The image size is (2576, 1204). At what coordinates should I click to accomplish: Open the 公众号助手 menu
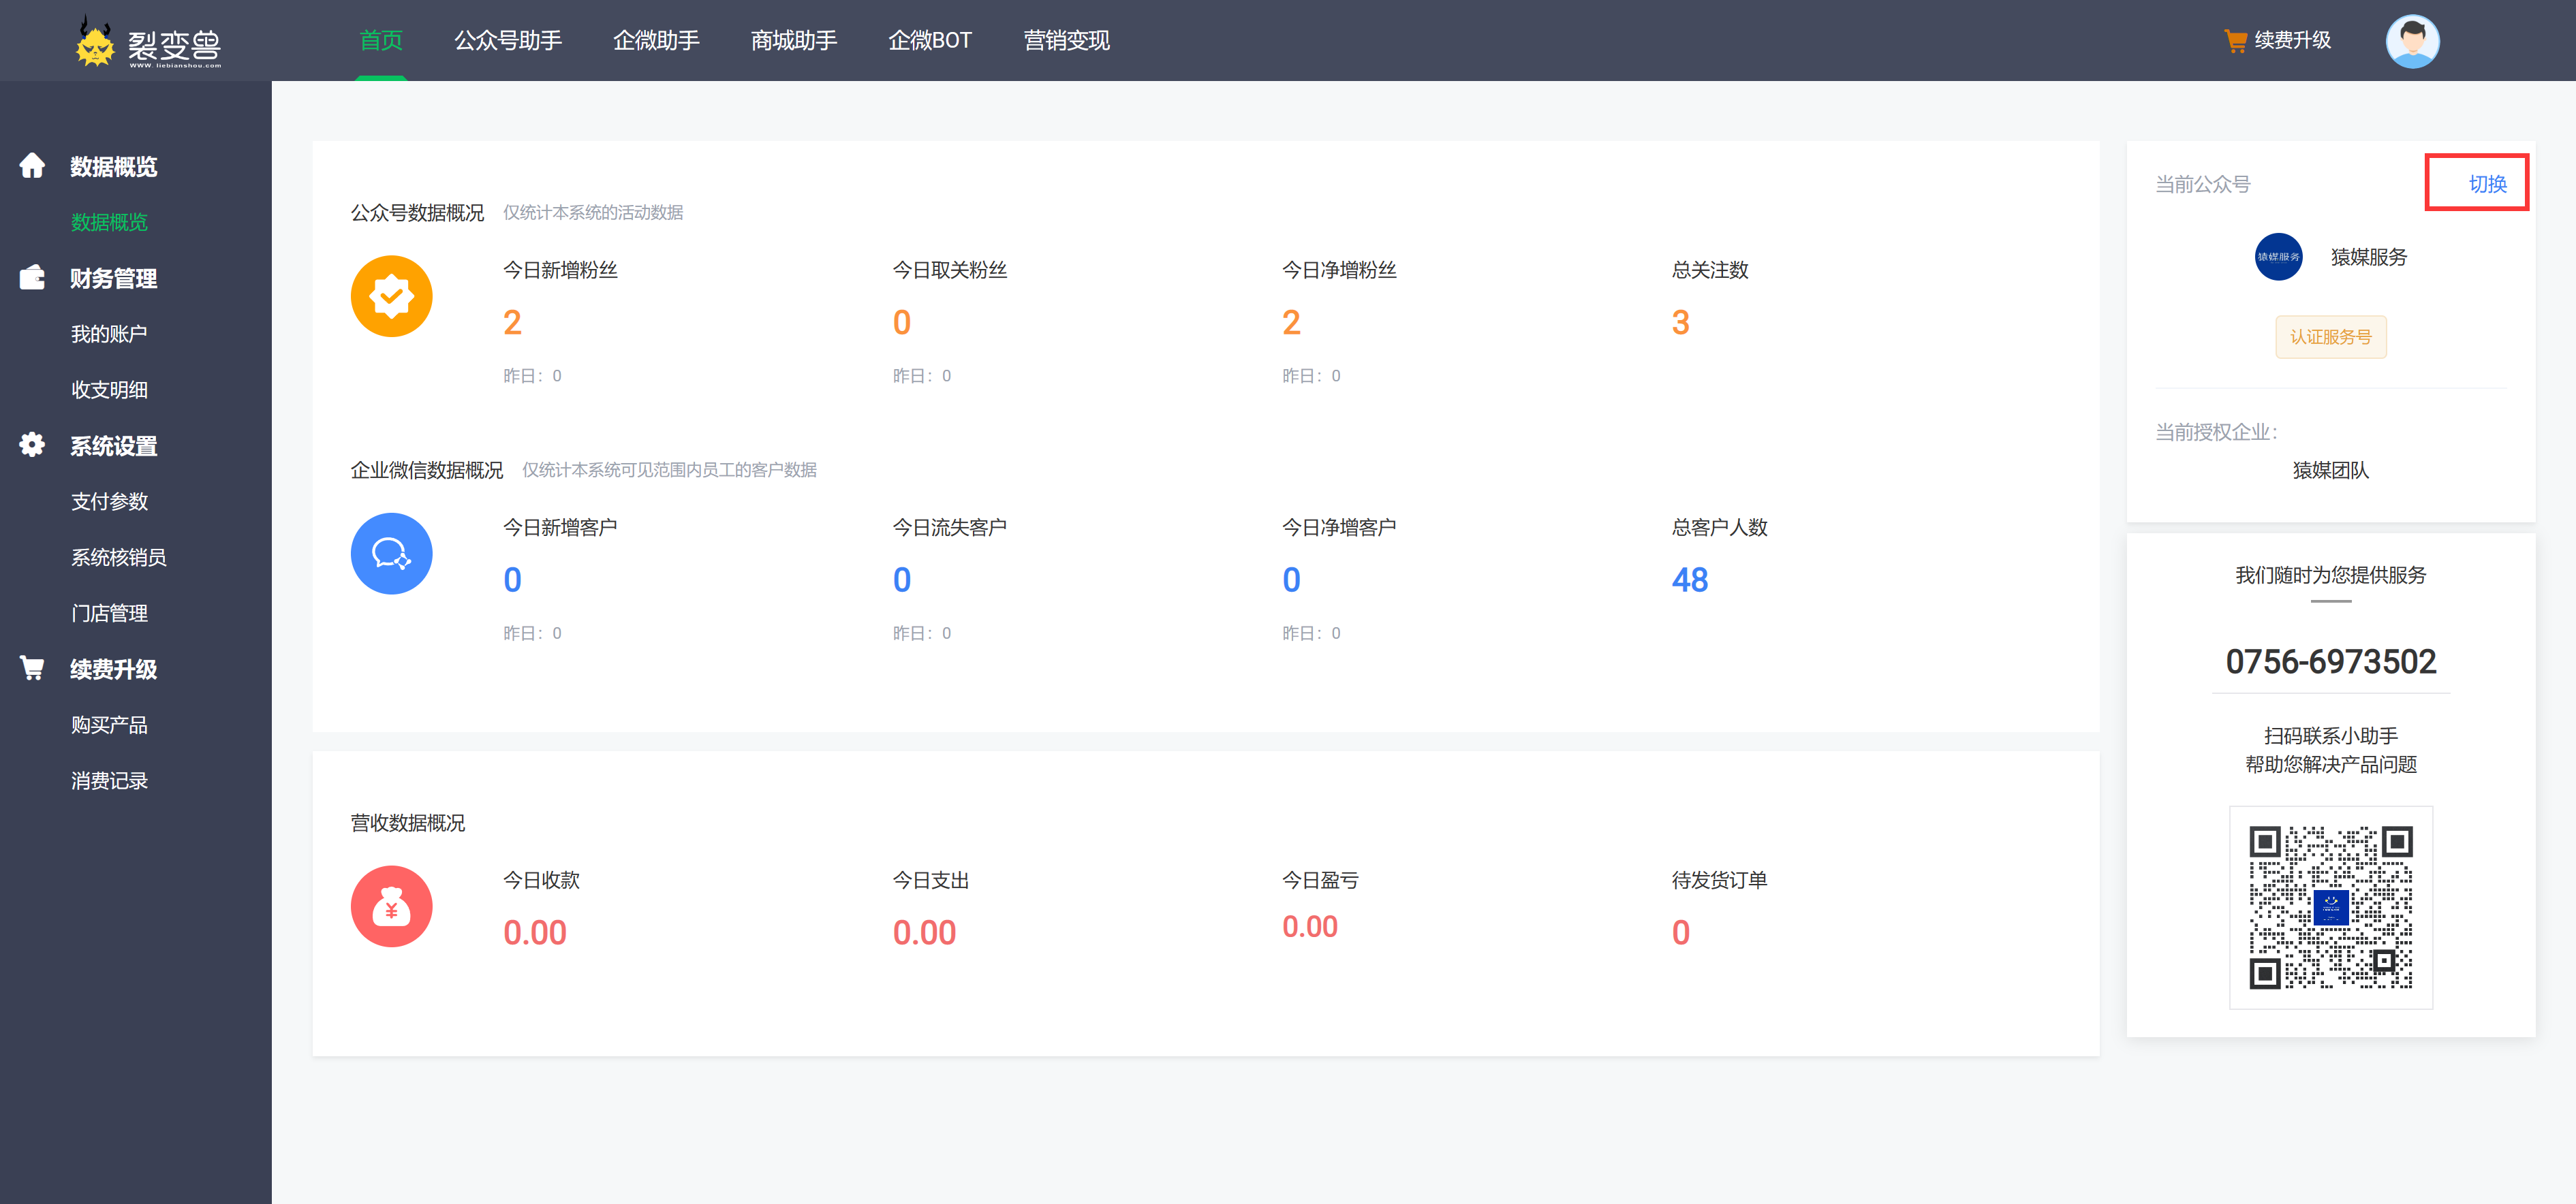pyautogui.click(x=509, y=40)
